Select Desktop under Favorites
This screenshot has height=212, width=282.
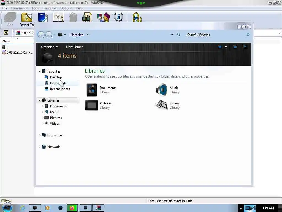(56, 77)
